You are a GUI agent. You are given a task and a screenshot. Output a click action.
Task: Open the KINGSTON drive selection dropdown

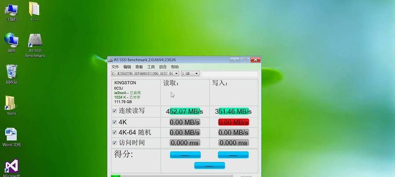[x=145, y=73]
